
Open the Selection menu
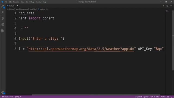click(16, 2)
